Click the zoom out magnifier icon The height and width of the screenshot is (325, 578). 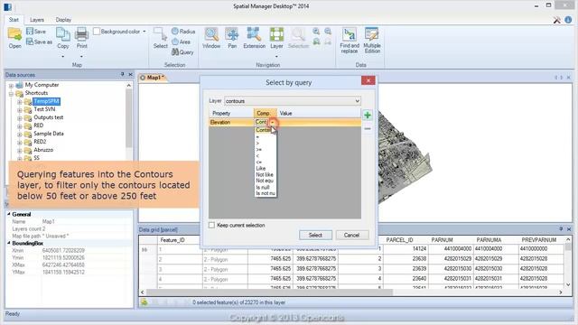(328, 32)
